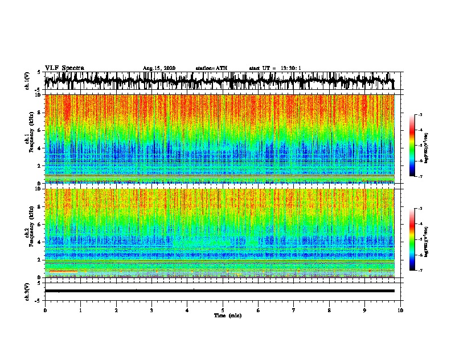Click the "7" tick on the time axis
The width and height of the screenshot is (451, 348).
(294, 310)
